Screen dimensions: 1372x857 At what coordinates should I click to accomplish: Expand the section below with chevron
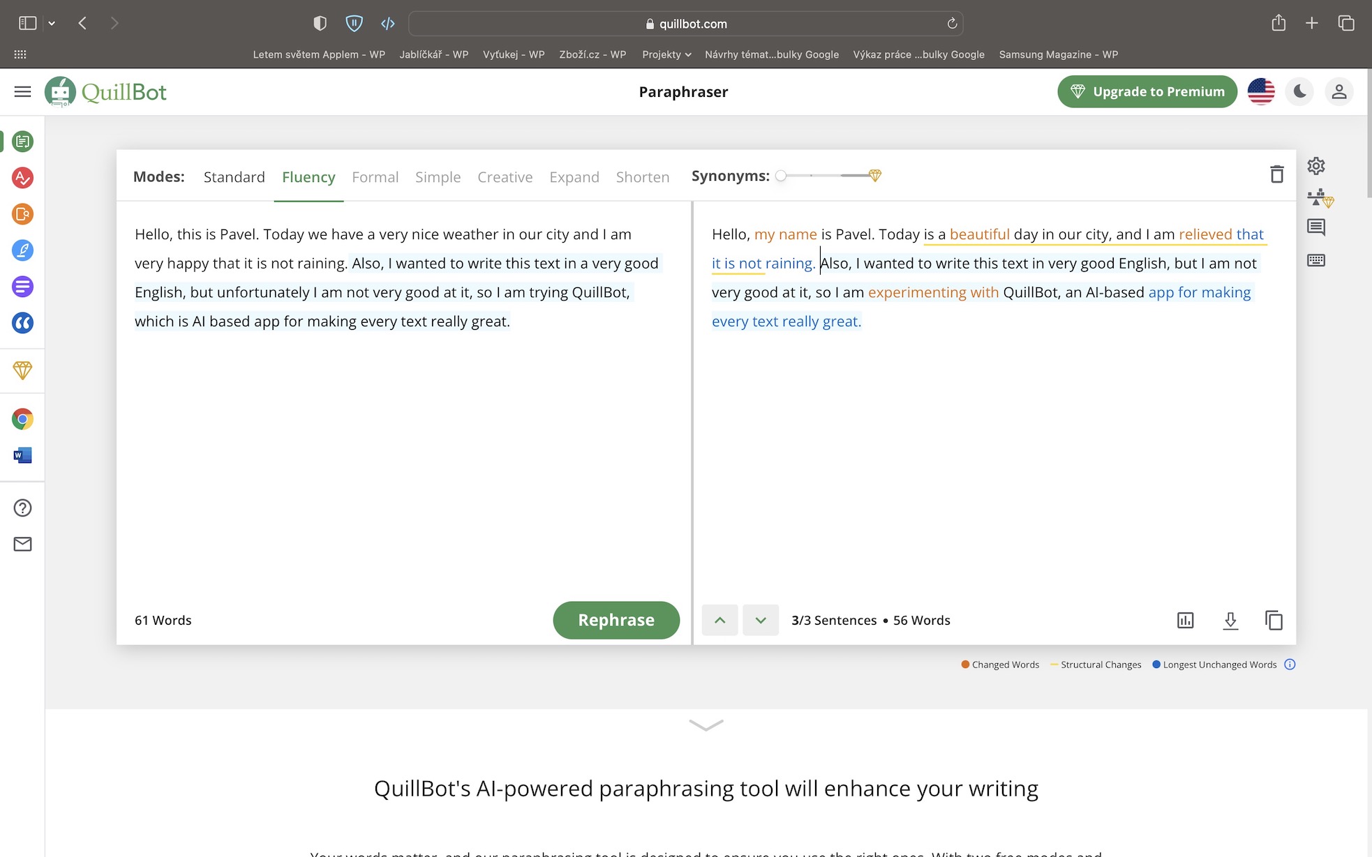pyautogui.click(x=706, y=725)
